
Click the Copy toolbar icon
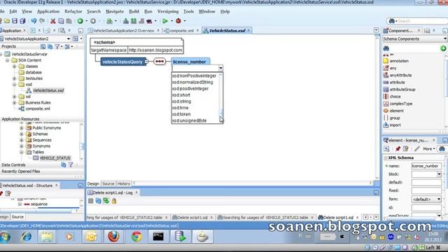tap(61, 21)
